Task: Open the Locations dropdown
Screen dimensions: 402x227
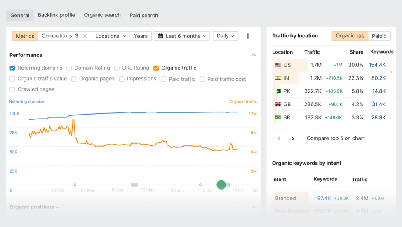Action: point(110,36)
